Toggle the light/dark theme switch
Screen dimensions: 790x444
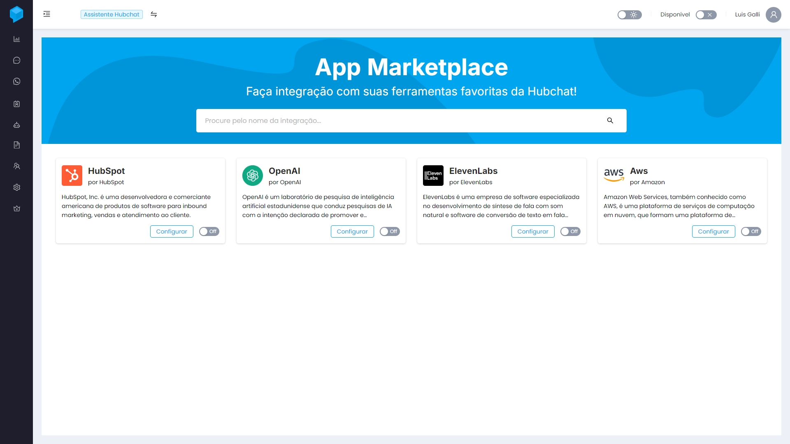point(630,15)
